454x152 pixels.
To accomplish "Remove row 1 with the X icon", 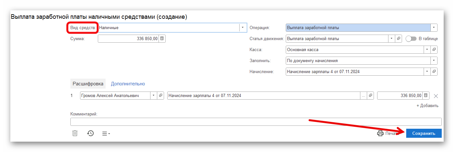I will (x=436, y=96).
